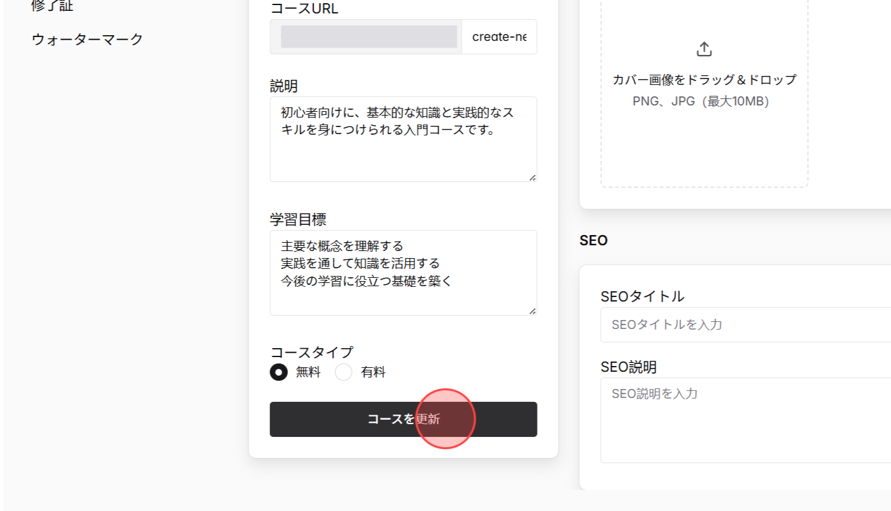The width and height of the screenshot is (891, 511).
Task: Select the 有料 course type radio button
Action: [344, 372]
